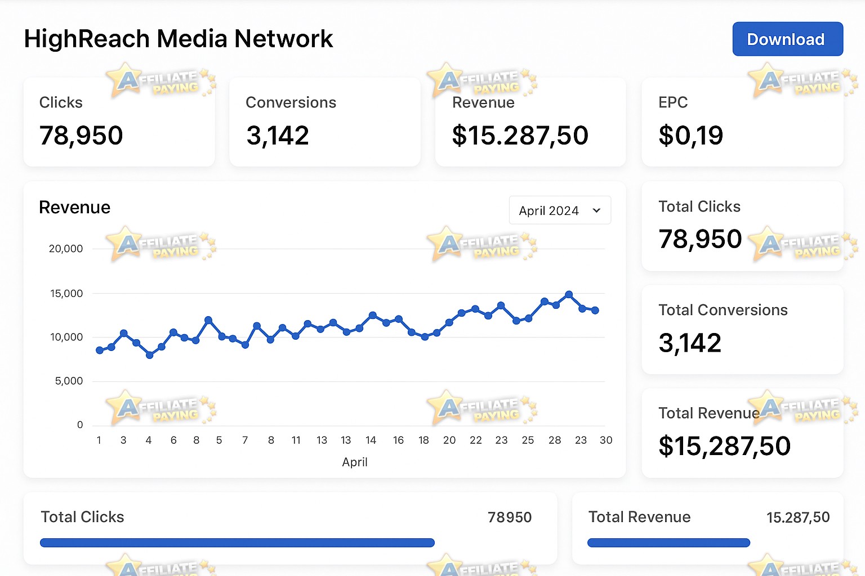This screenshot has width=865, height=576.
Task: Open the top Revenue $15.287,50 card
Action: point(530,122)
